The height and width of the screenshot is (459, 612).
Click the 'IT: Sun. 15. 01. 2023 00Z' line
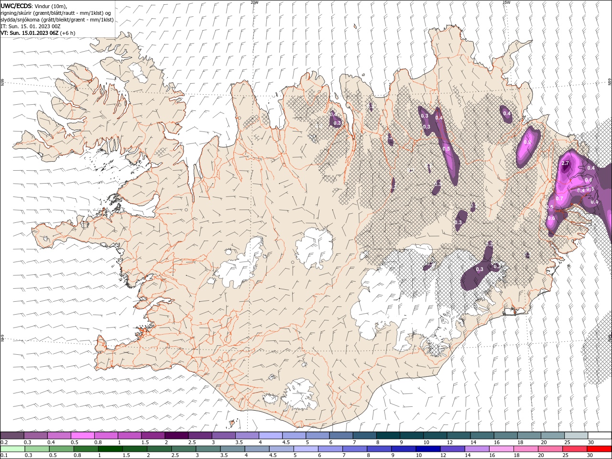click(31, 26)
